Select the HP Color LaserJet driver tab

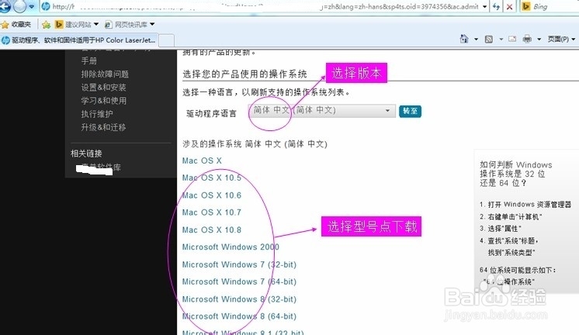coord(79,40)
